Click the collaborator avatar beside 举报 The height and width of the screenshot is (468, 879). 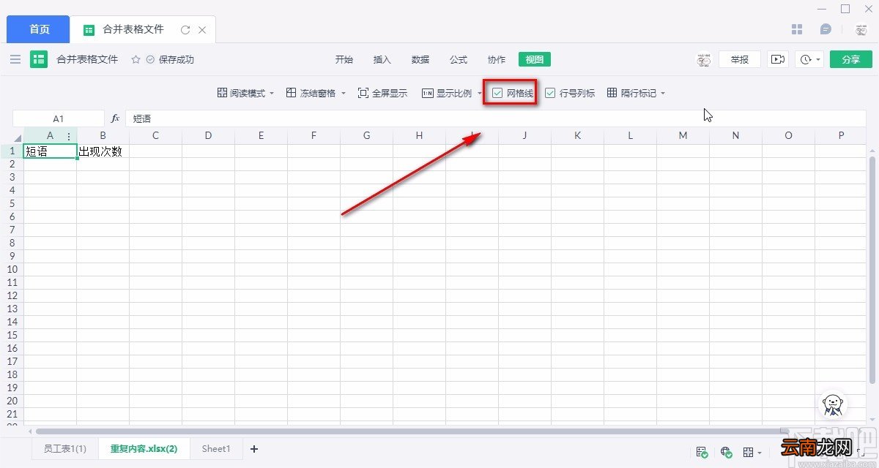[x=704, y=60]
